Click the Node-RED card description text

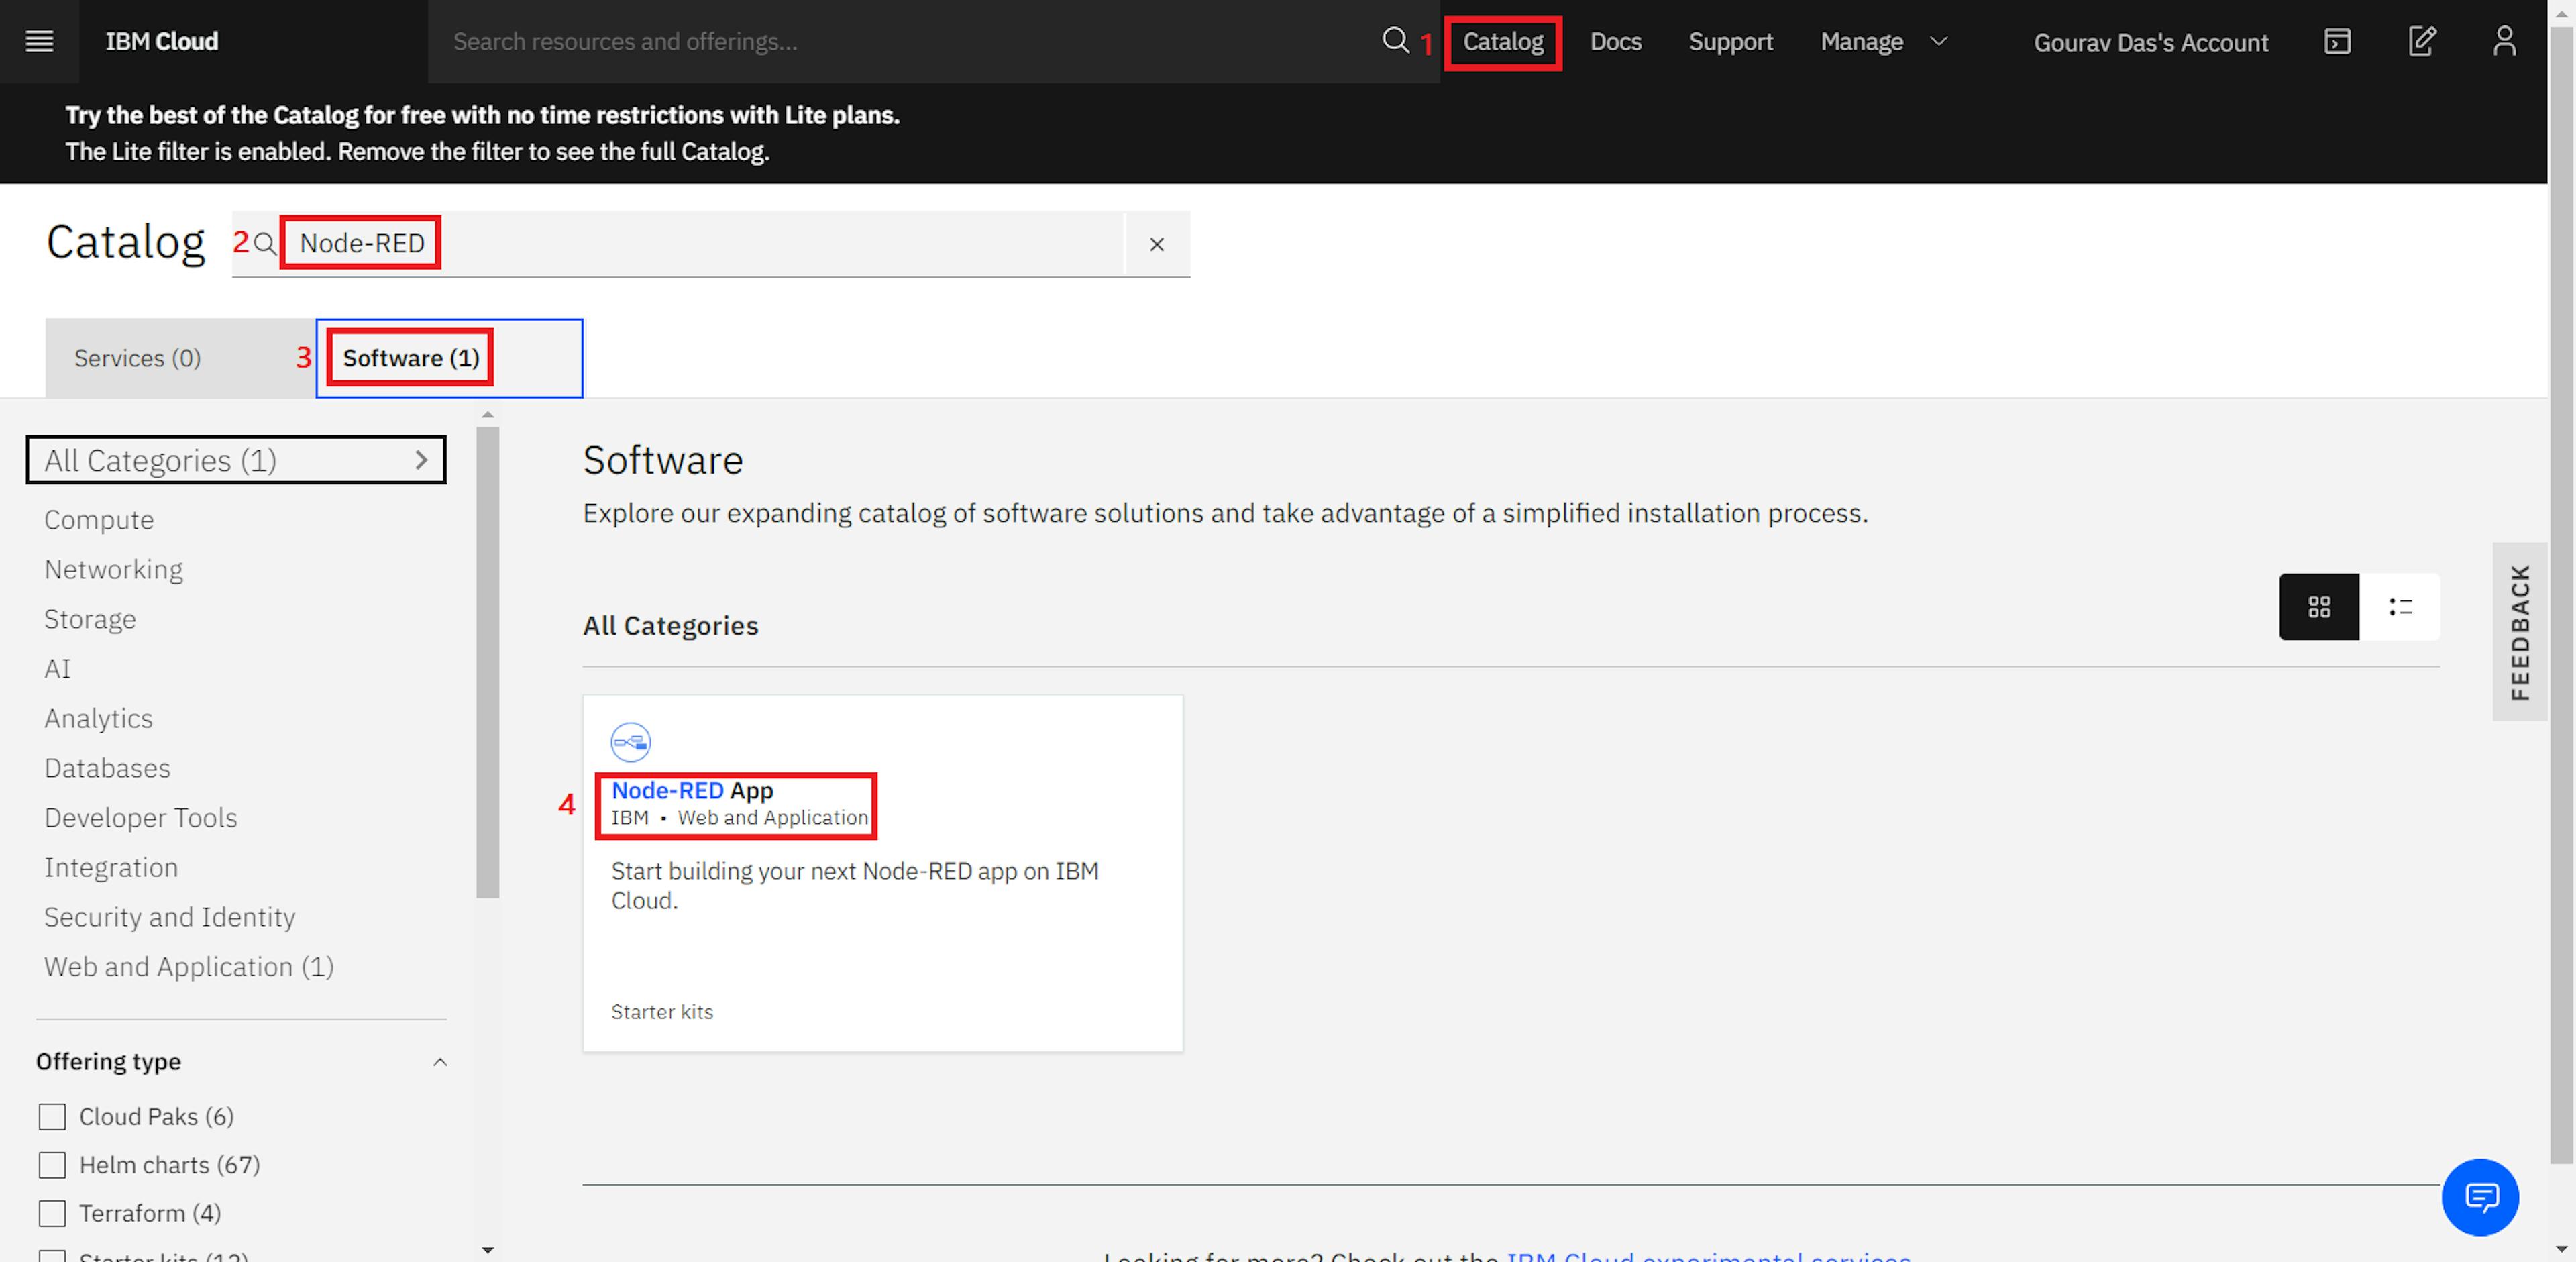click(855, 886)
